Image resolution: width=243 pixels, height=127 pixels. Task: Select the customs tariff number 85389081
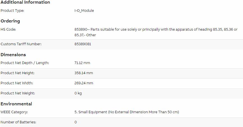tap(83, 44)
